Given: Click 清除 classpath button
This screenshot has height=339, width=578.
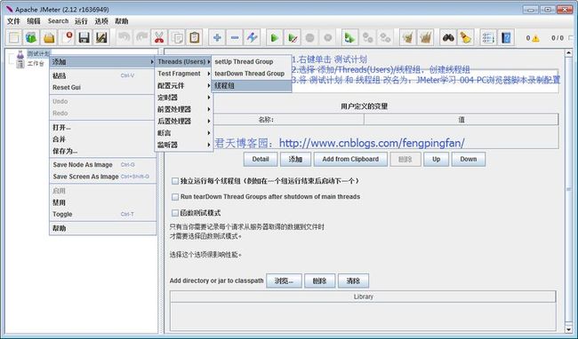Looking at the screenshot, I should (353, 281).
